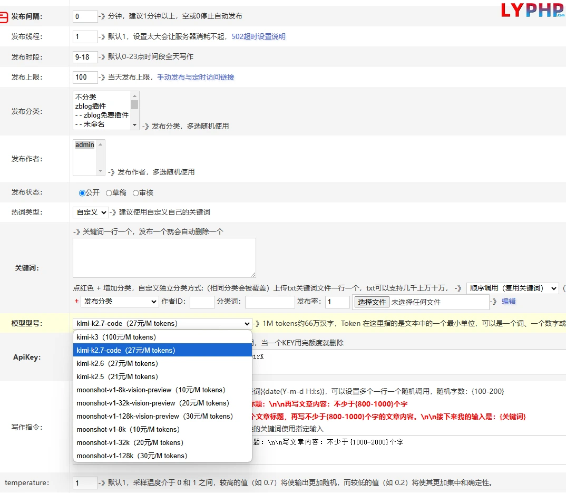This screenshot has height=493, width=566.
Task: Select 公开 publish status
Action: click(x=82, y=193)
